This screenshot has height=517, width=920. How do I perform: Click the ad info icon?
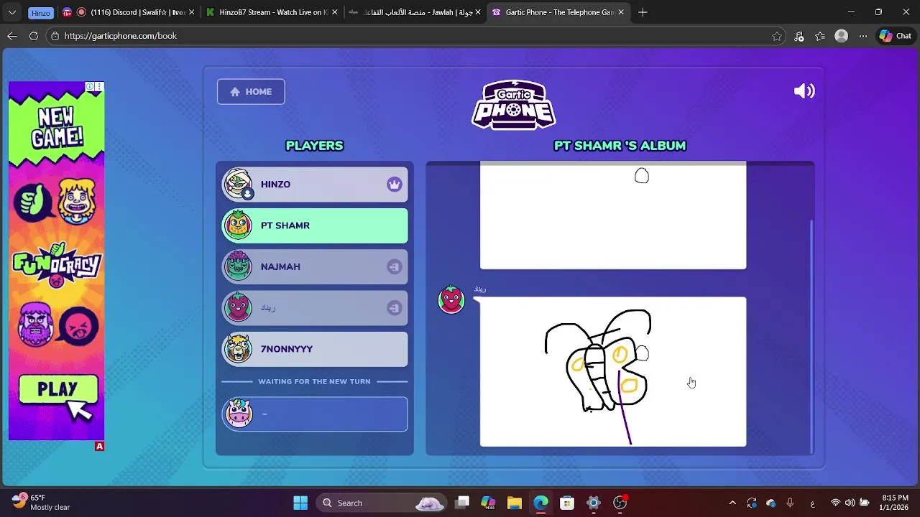click(90, 87)
